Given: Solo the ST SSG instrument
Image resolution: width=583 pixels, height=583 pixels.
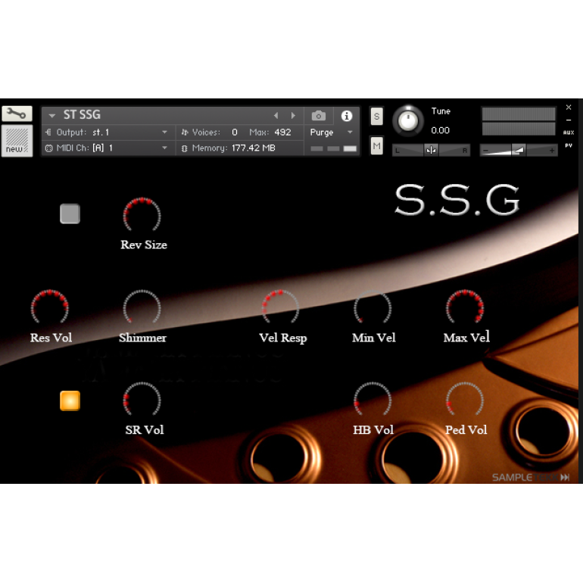Looking at the screenshot, I should (376, 117).
